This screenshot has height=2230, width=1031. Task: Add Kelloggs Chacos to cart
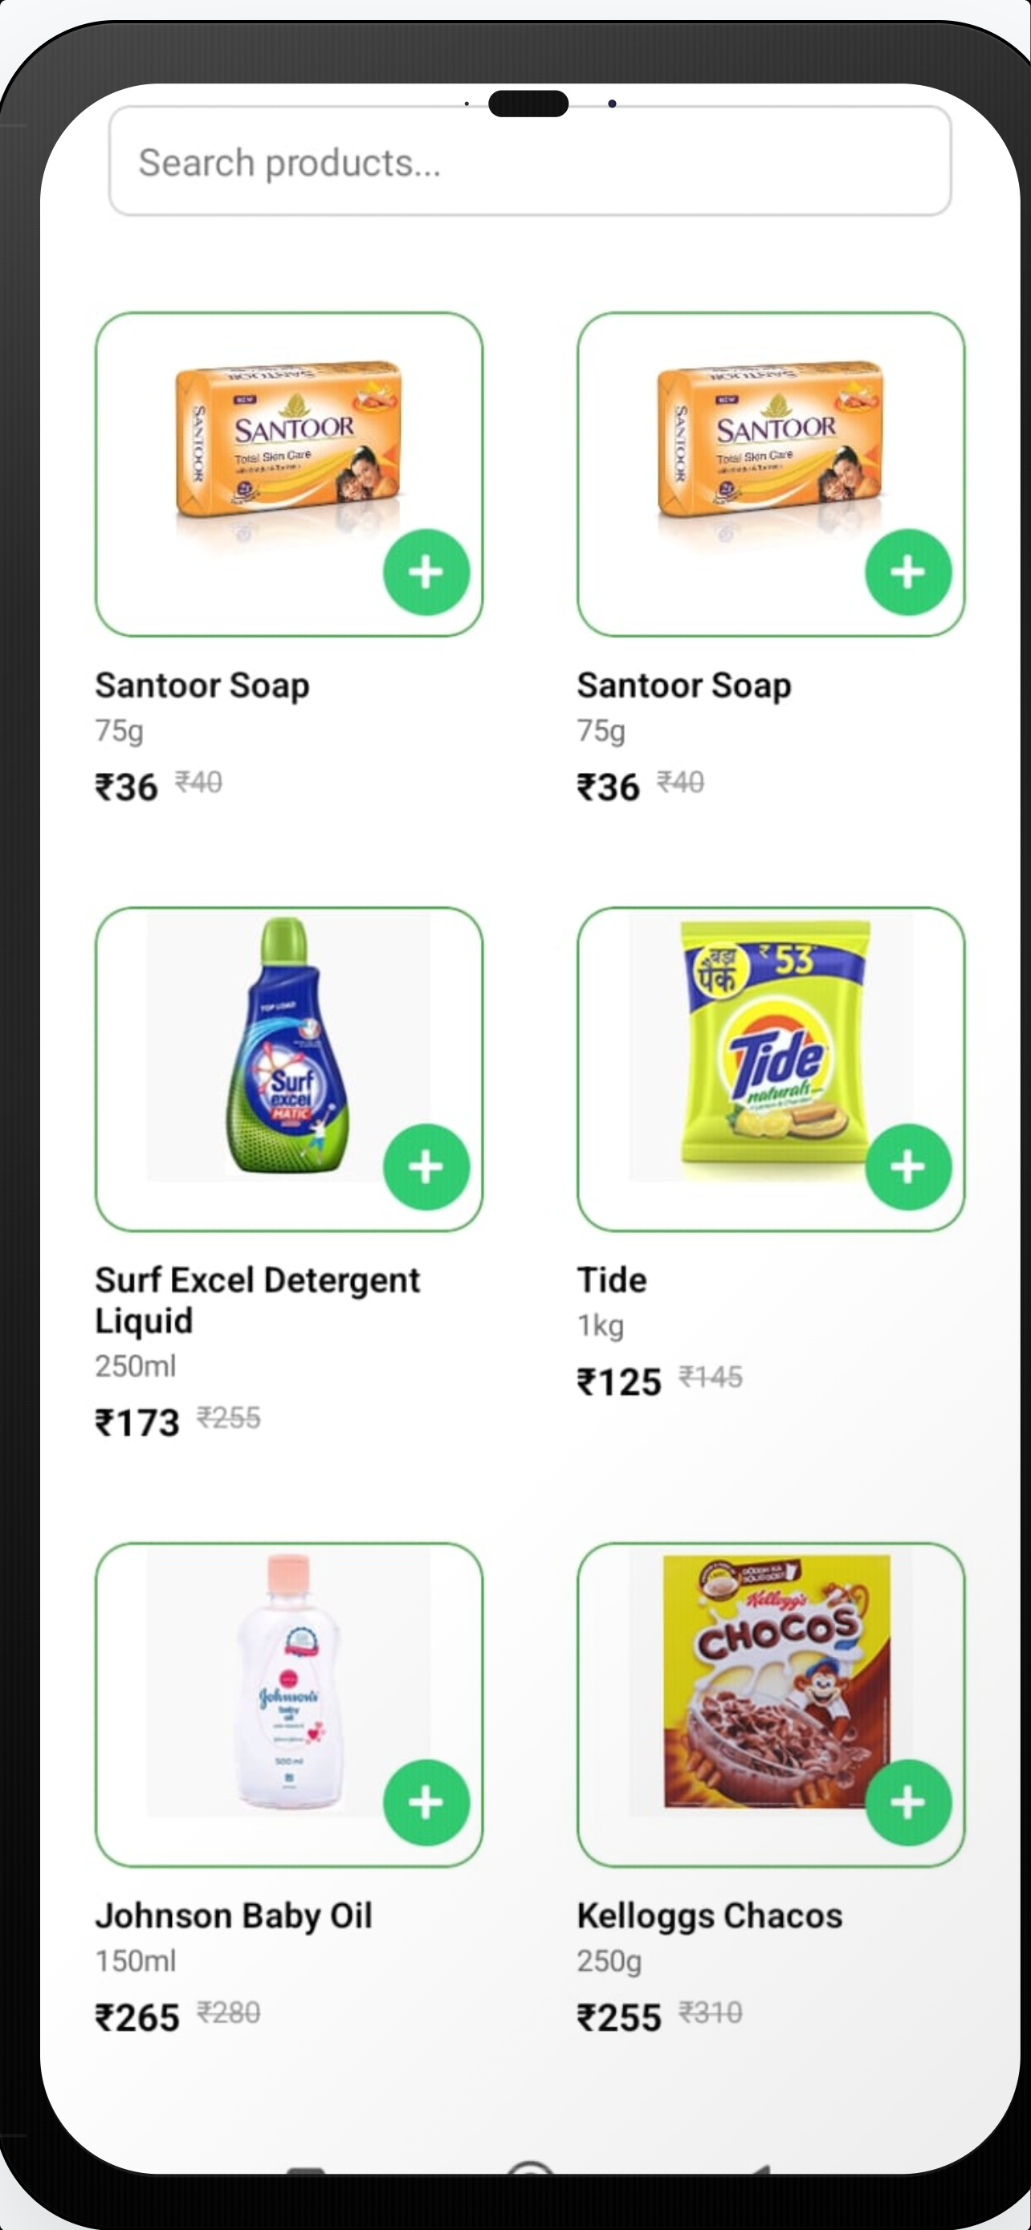(x=908, y=1802)
